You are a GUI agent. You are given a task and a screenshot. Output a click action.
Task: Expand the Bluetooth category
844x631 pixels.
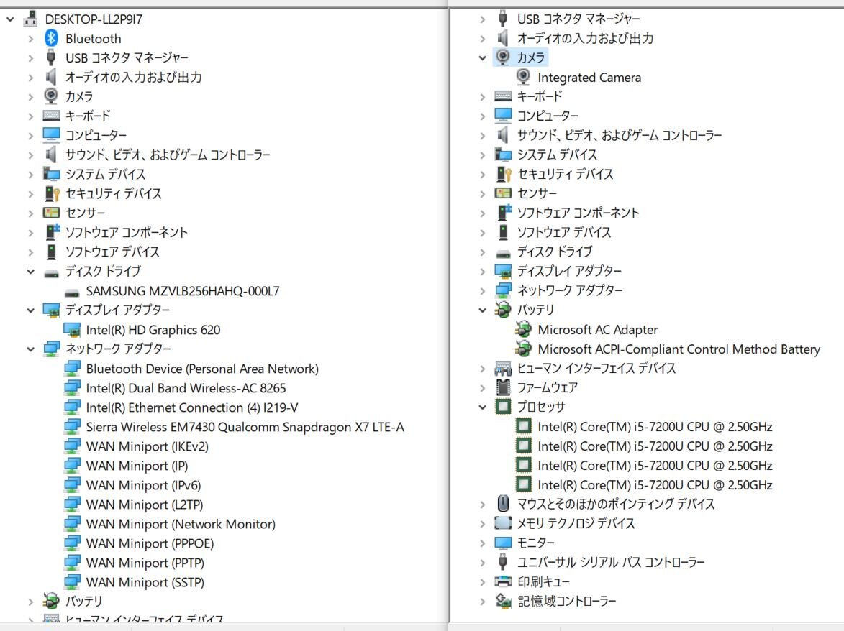31,39
